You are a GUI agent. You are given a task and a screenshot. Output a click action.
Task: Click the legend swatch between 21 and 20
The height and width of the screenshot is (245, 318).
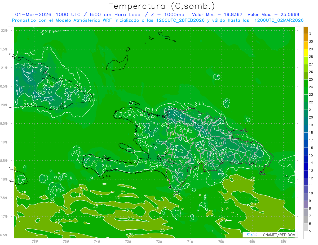point(306,114)
